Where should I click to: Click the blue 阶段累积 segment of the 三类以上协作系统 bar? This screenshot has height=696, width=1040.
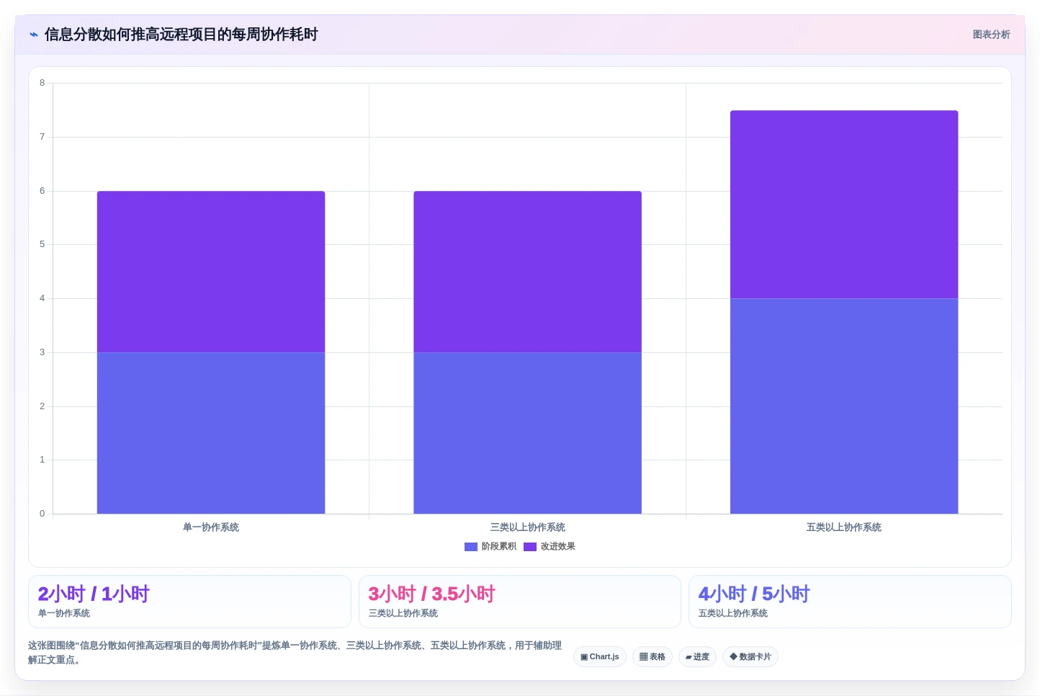coord(527,433)
